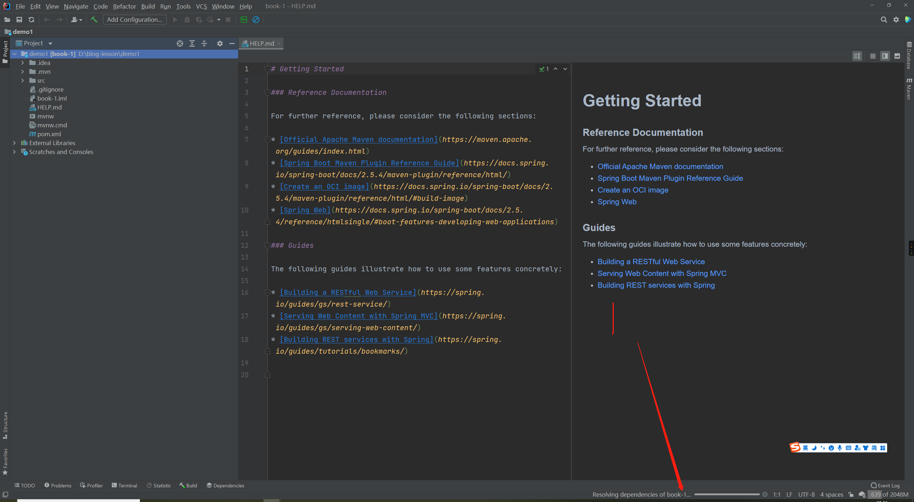Switch to preview-only view mode

pos(897,56)
